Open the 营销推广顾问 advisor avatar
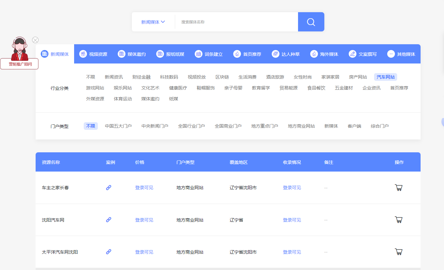This screenshot has height=270, width=444. click(x=20, y=49)
